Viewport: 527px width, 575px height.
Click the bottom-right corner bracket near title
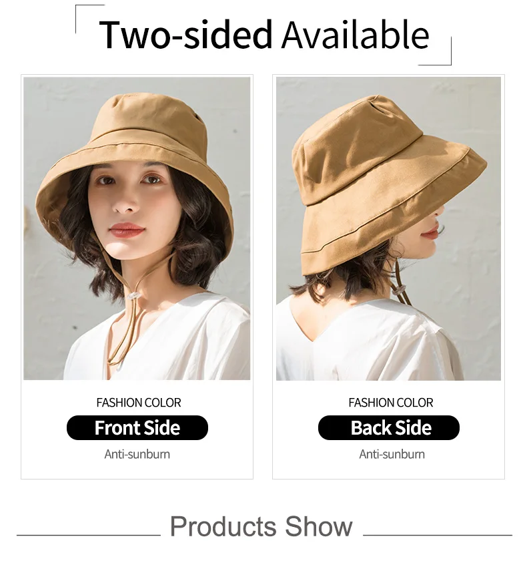(436, 51)
